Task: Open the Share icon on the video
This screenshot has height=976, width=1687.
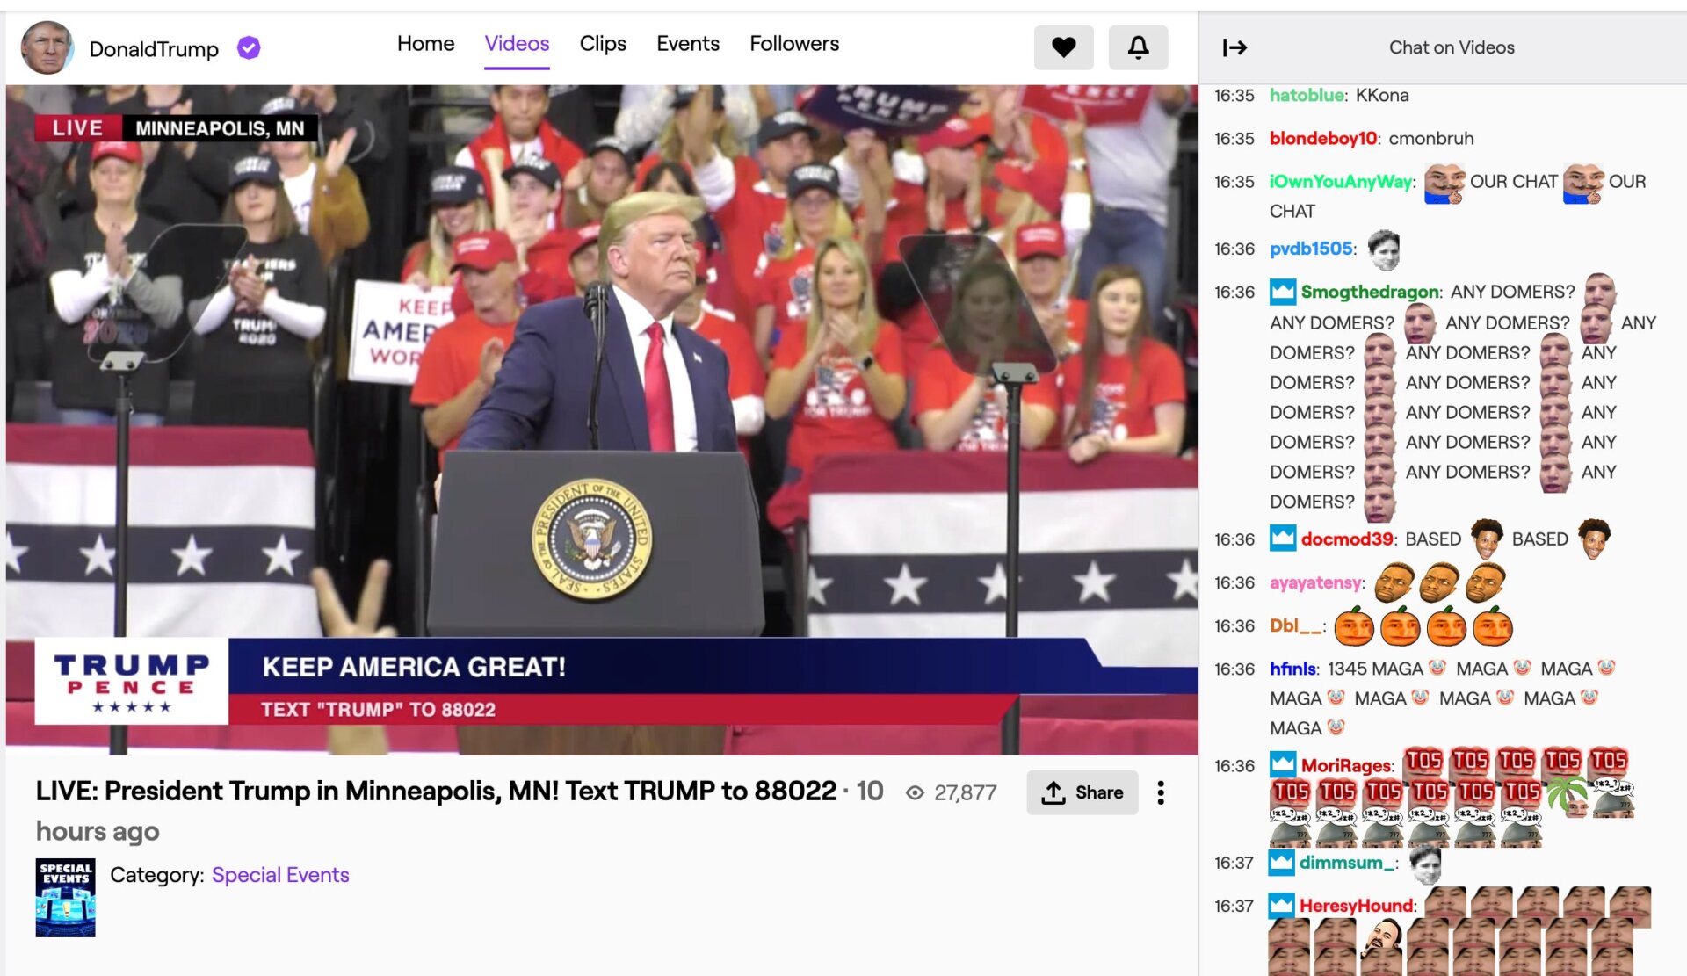Action: [1053, 792]
